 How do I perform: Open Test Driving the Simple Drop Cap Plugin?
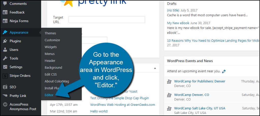coord(120,98)
